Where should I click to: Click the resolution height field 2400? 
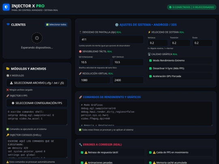128,80
